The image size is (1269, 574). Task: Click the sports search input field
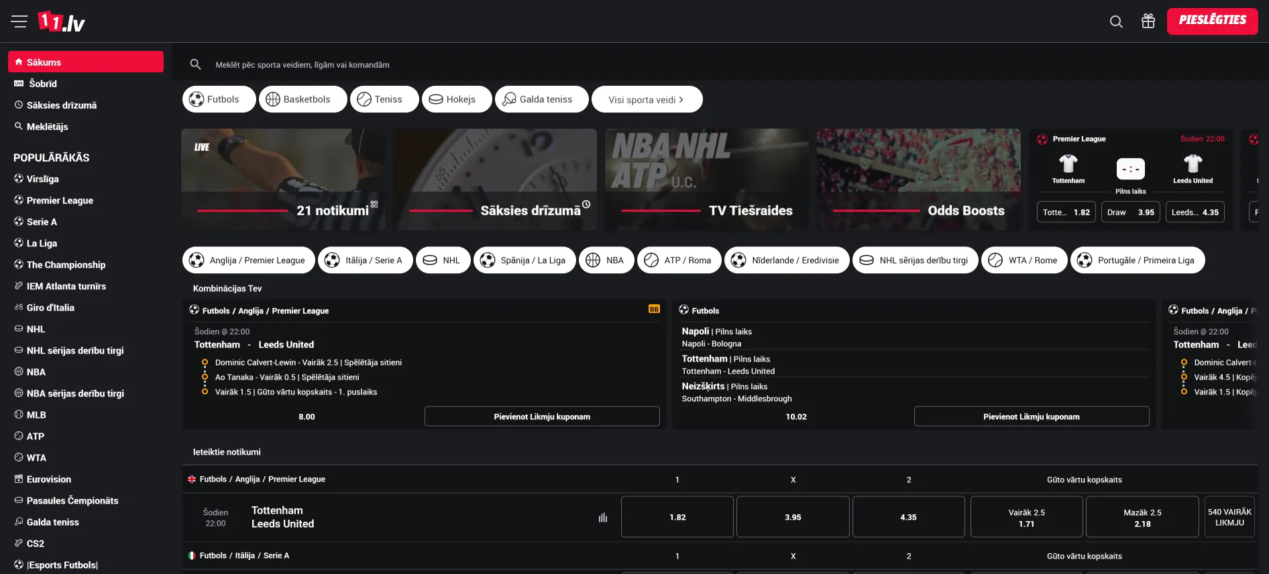720,64
